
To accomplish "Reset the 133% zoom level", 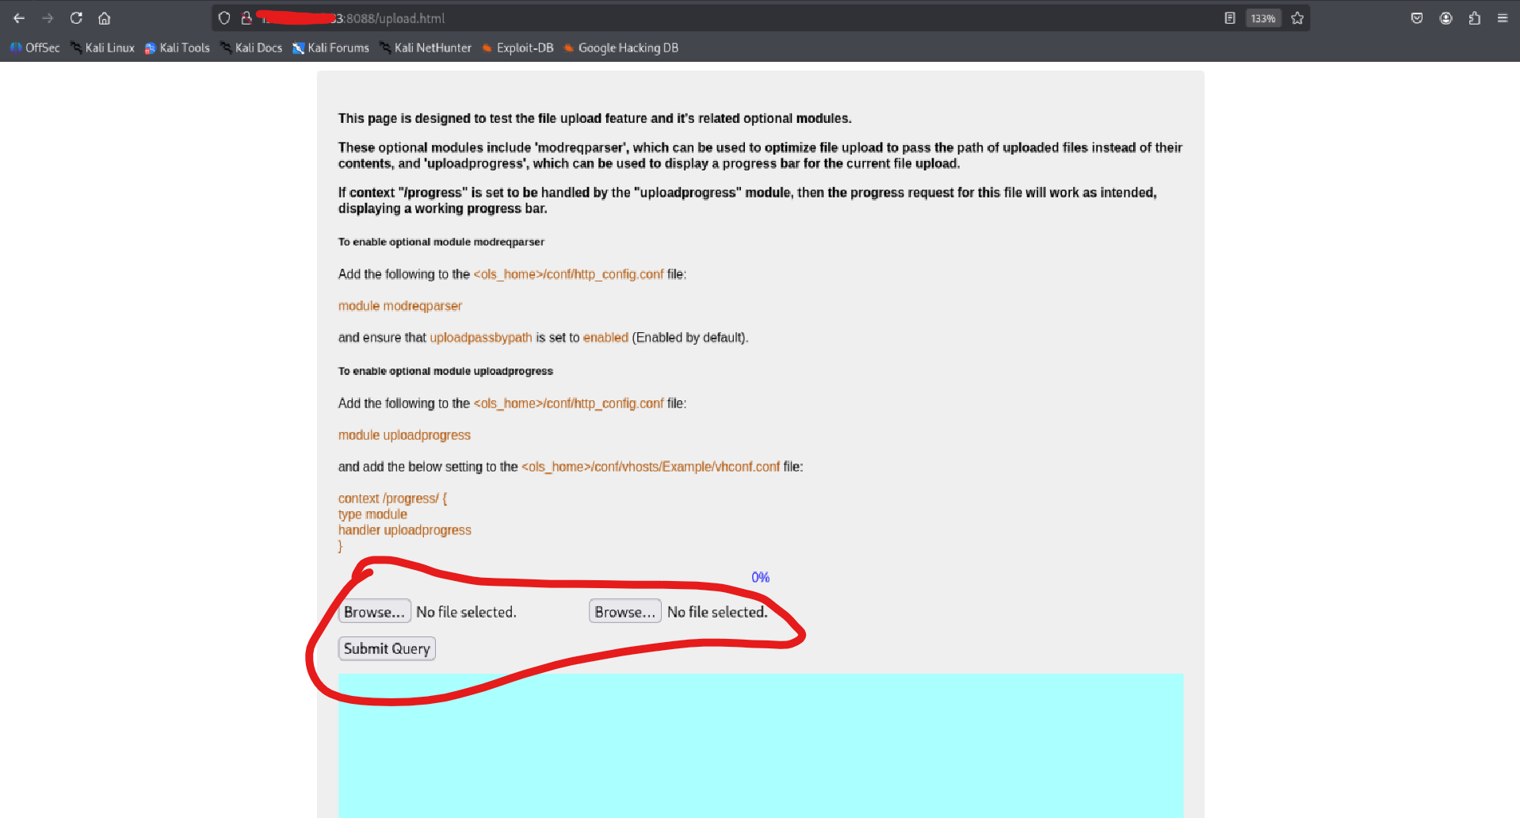I will click(x=1263, y=18).
